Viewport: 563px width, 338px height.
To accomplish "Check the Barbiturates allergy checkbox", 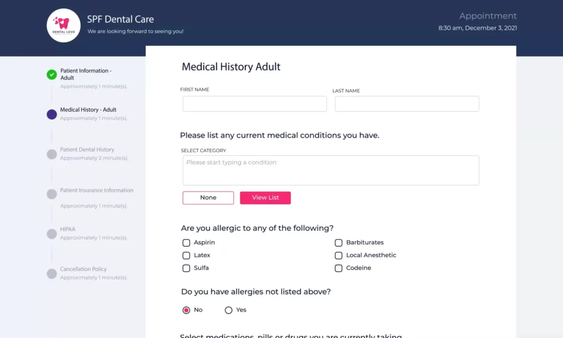I will 339,243.
